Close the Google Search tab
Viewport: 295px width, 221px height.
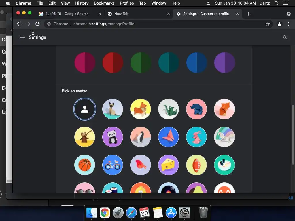click(x=100, y=14)
